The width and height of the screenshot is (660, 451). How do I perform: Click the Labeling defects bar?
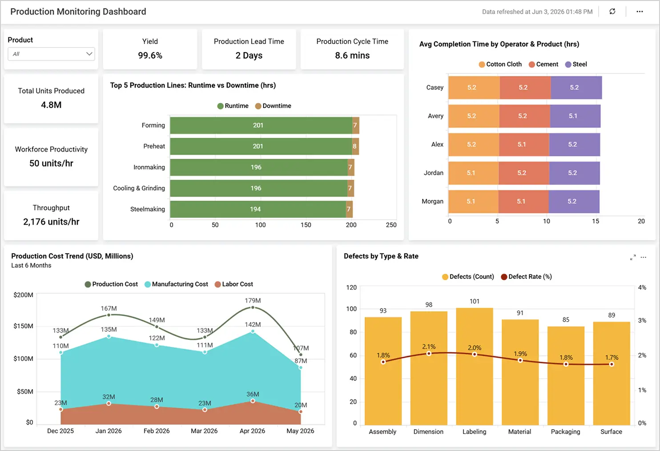click(x=475, y=366)
